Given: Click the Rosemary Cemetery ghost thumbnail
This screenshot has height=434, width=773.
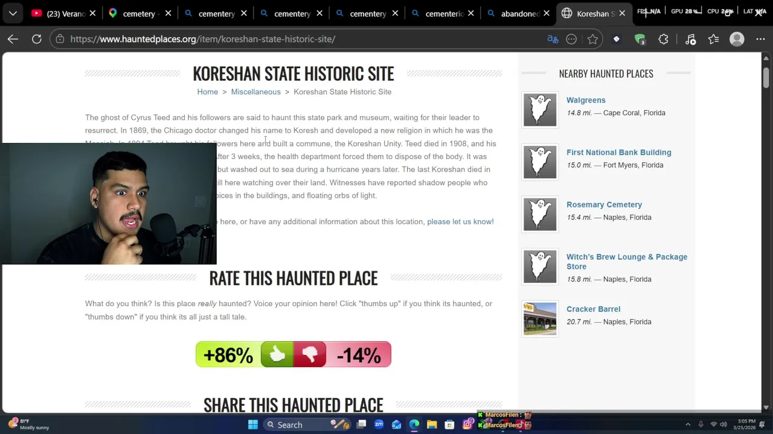Looking at the screenshot, I should [x=540, y=214].
